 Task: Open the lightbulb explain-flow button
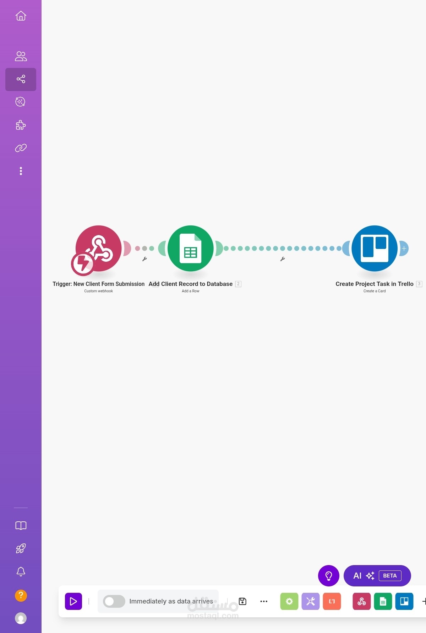(x=329, y=576)
